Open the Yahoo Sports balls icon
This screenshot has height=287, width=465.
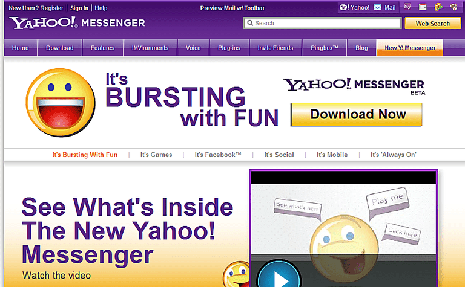coord(453,7)
